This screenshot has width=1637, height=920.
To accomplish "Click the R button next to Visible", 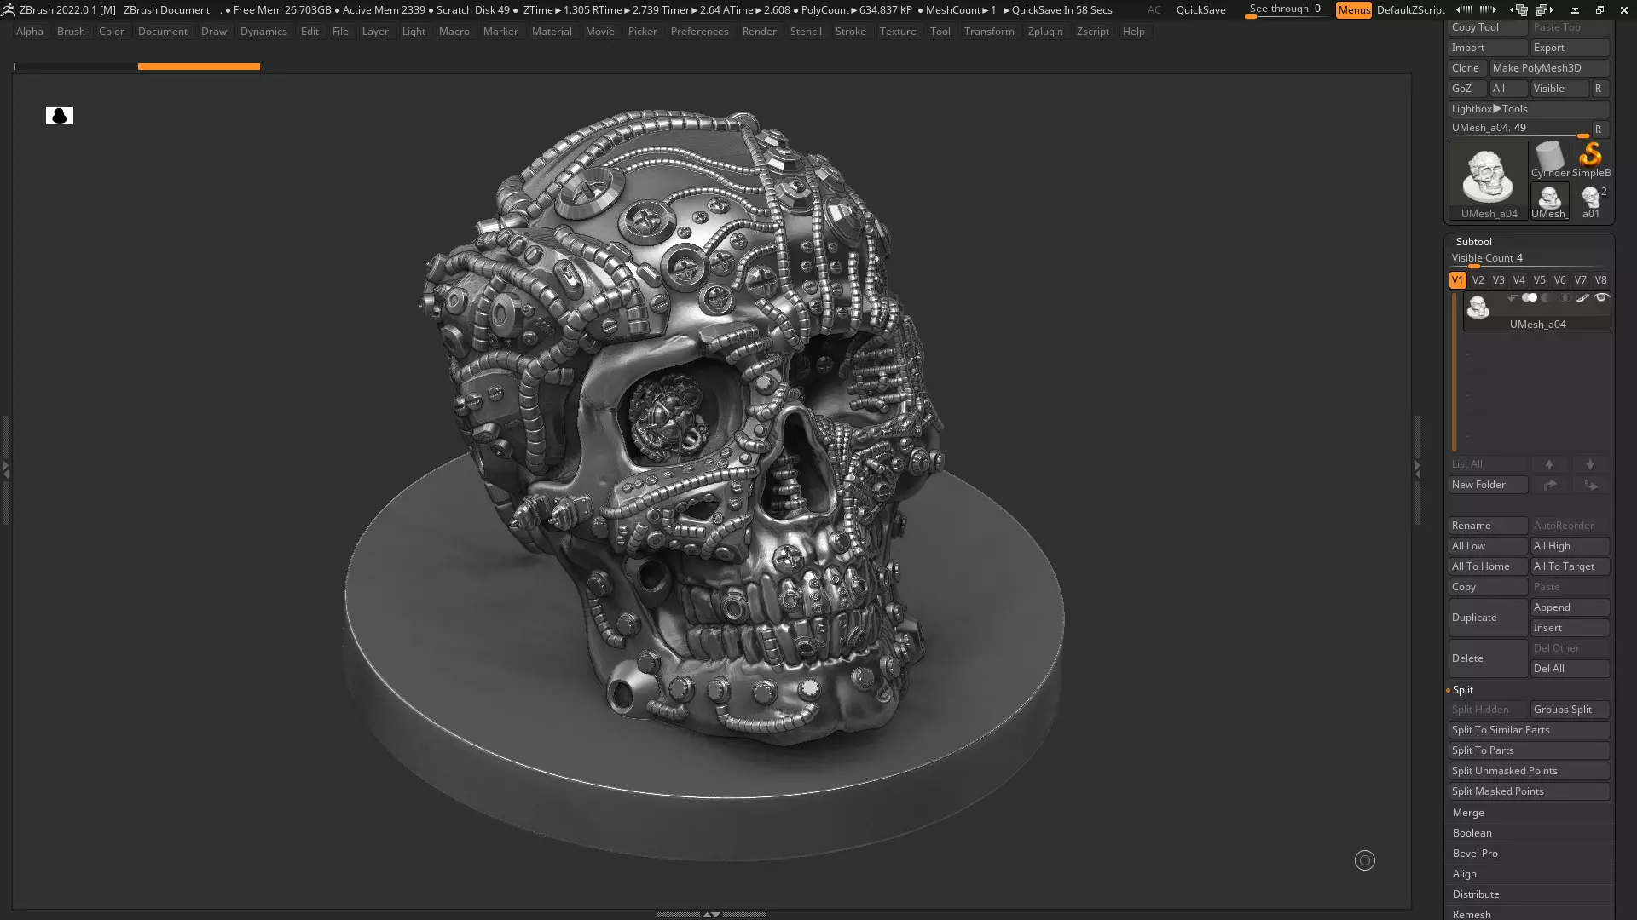I will click(x=1599, y=89).
